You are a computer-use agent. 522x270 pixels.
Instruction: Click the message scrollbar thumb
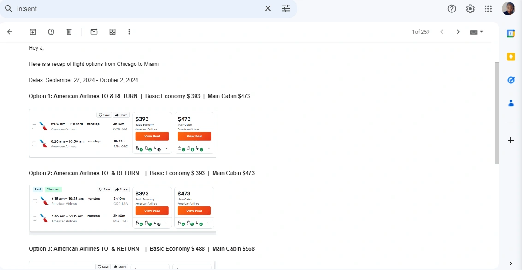[x=497, y=113]
